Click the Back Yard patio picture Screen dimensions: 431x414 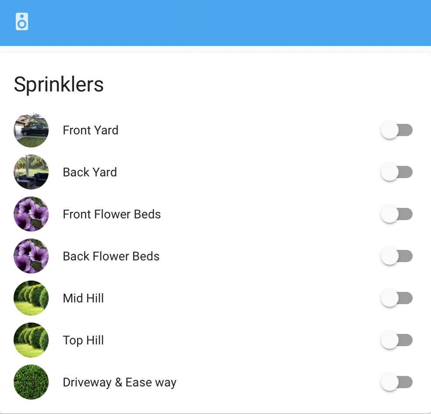click(31, 172)
